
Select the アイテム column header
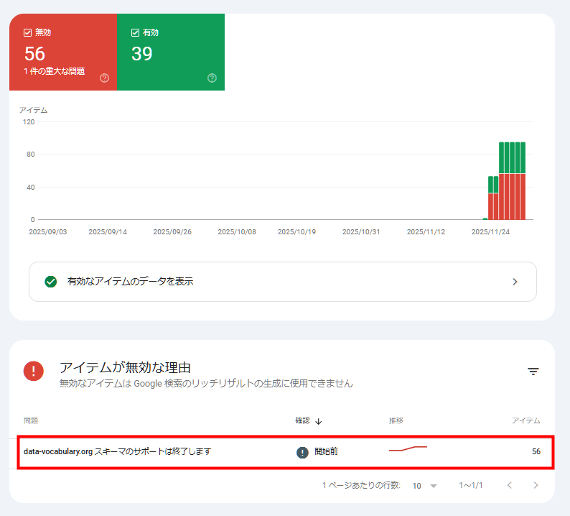(x=525, y=420)
